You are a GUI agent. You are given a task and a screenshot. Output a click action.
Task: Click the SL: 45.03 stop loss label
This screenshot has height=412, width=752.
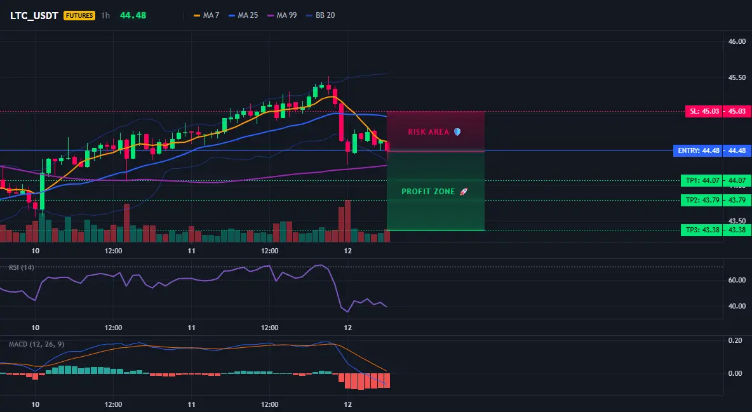(704, 111)
